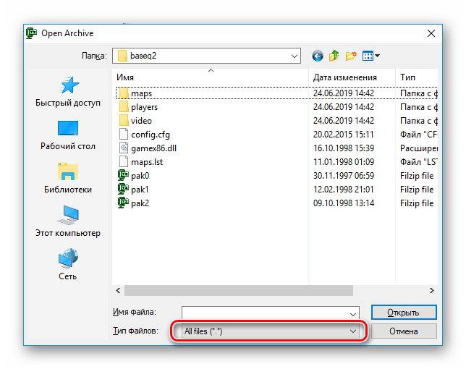This screenshot has height=369, width=466.
Task: Open the Тип файлов All files dropdown
Action: 271,331
